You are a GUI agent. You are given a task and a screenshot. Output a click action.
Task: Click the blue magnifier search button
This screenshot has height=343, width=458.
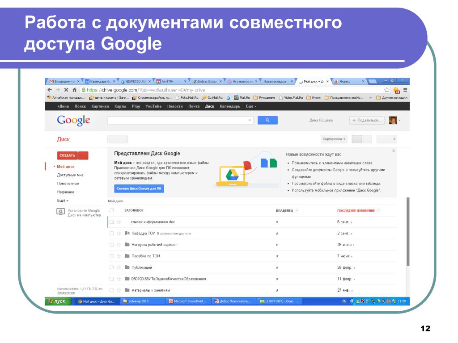click(x=267, y=120)
